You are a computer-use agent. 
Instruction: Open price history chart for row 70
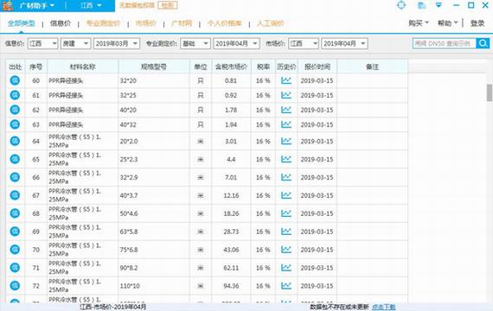286,250
